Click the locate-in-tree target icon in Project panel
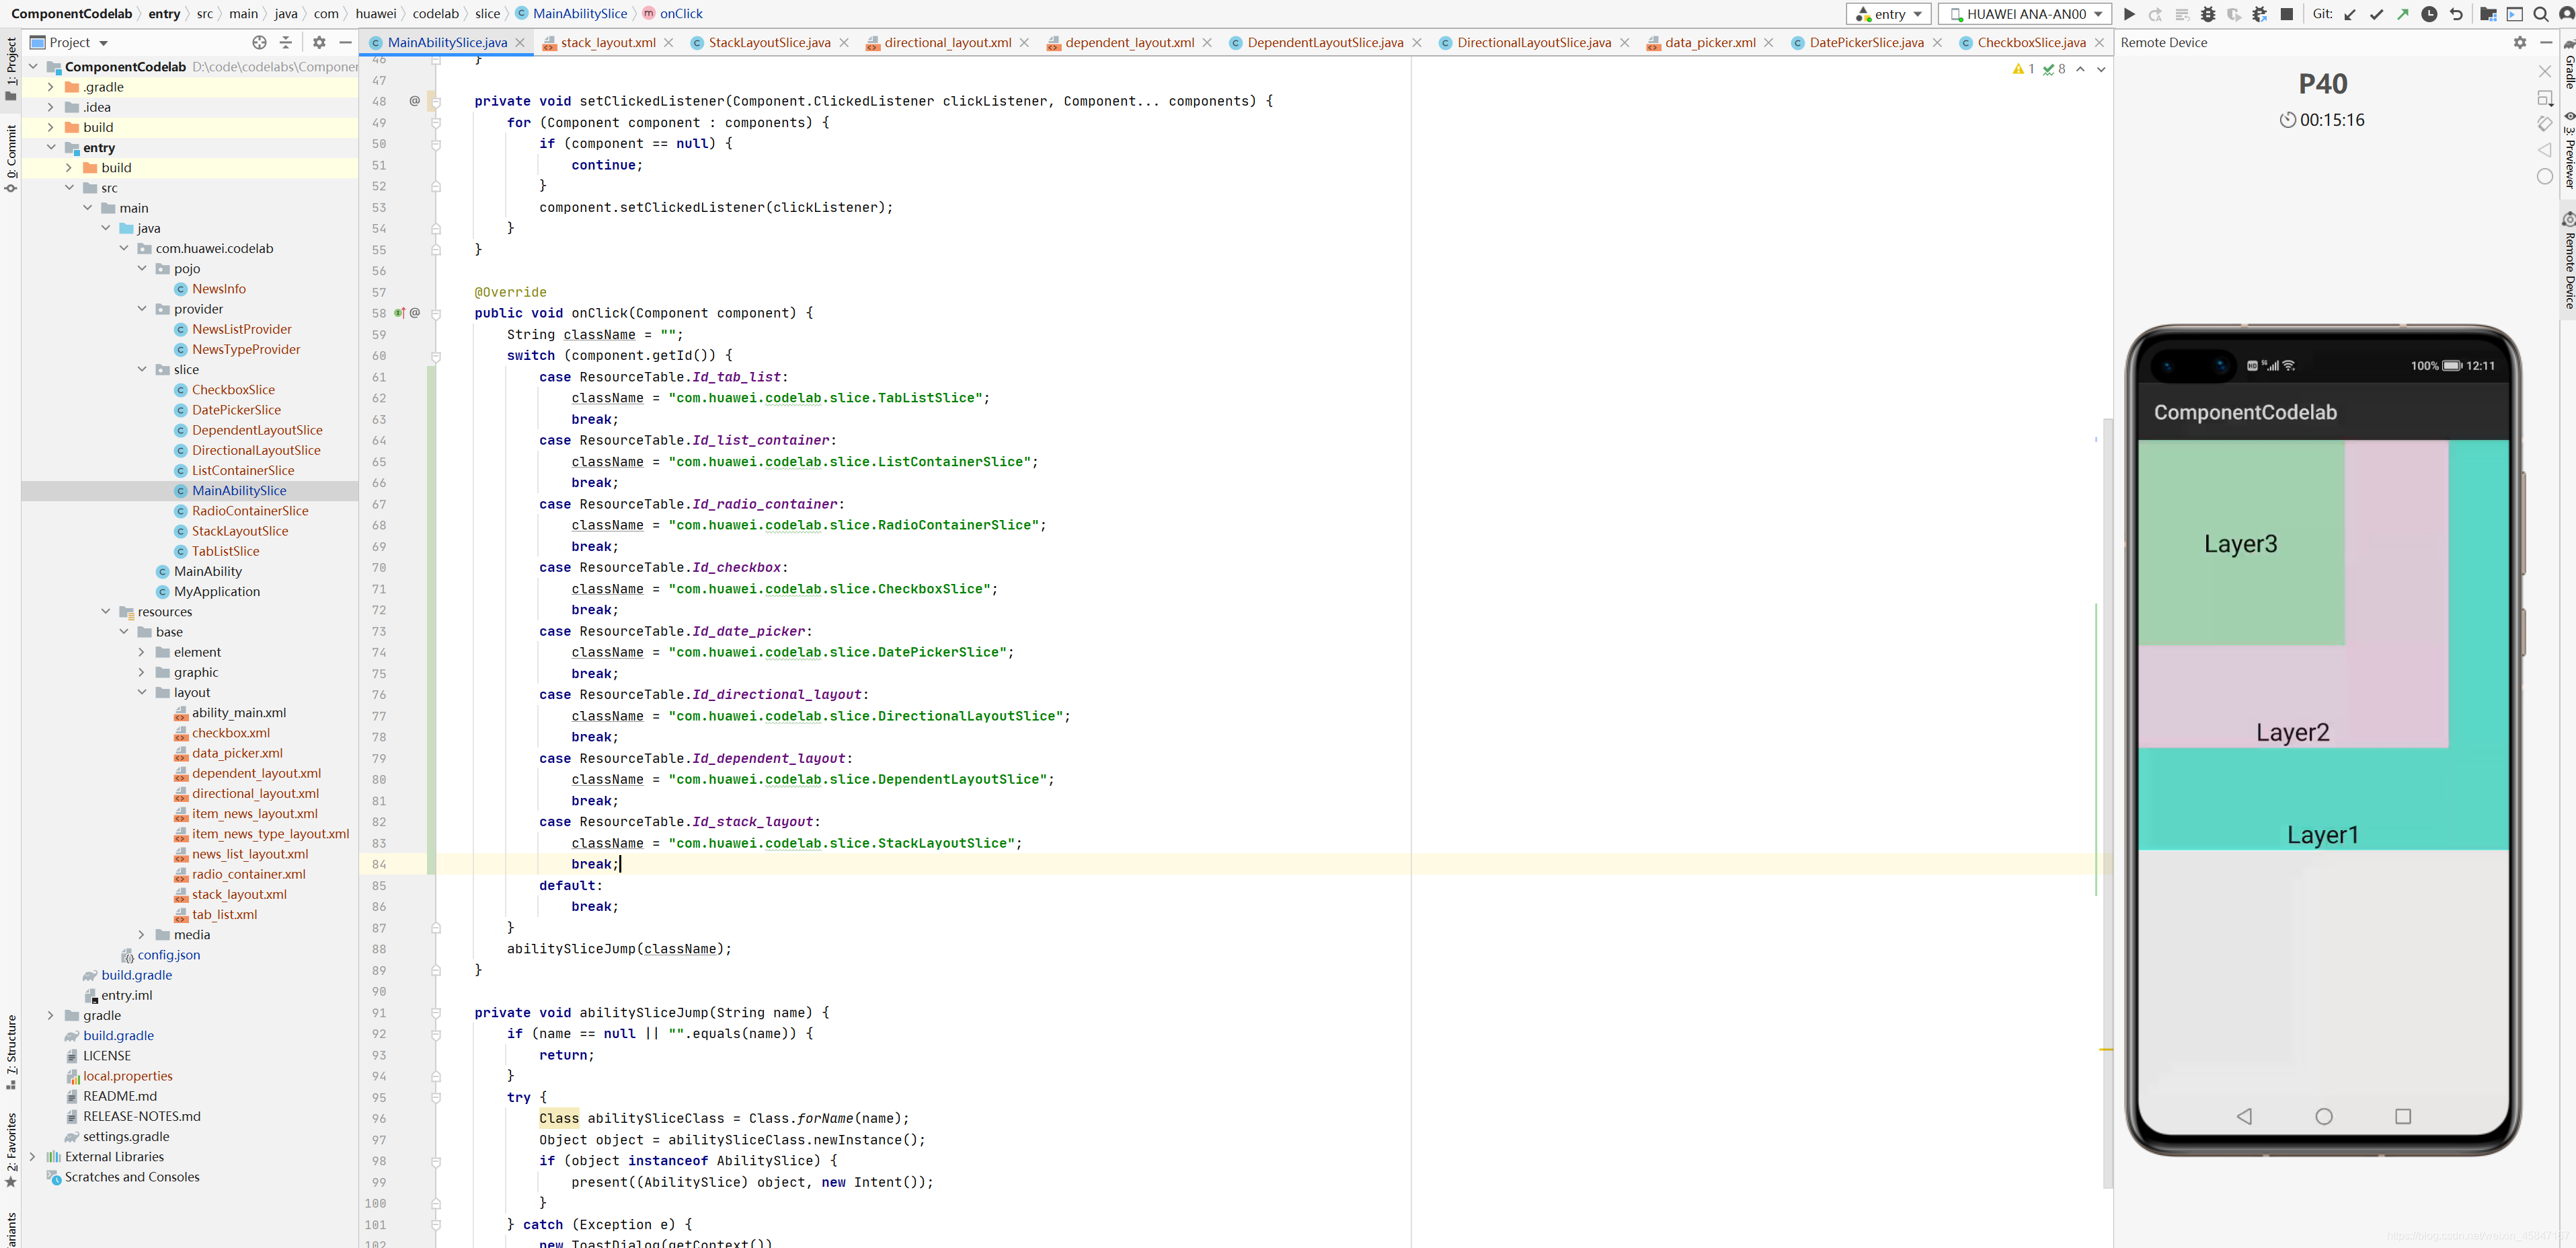Image resolution: width=2576 pixels, height=1248 pixels. [259, 42]
